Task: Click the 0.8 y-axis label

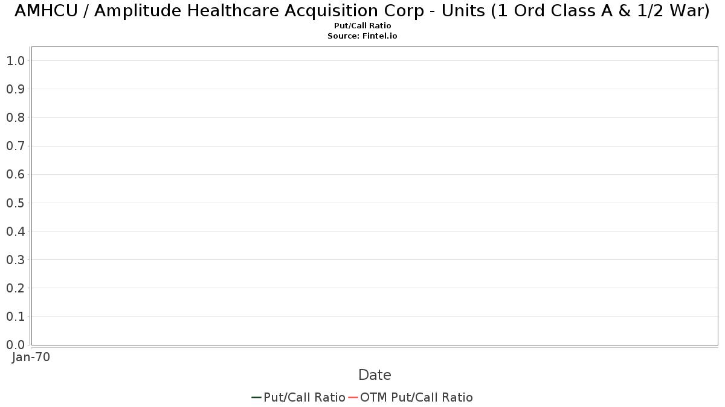Action: tap(15, 117)
